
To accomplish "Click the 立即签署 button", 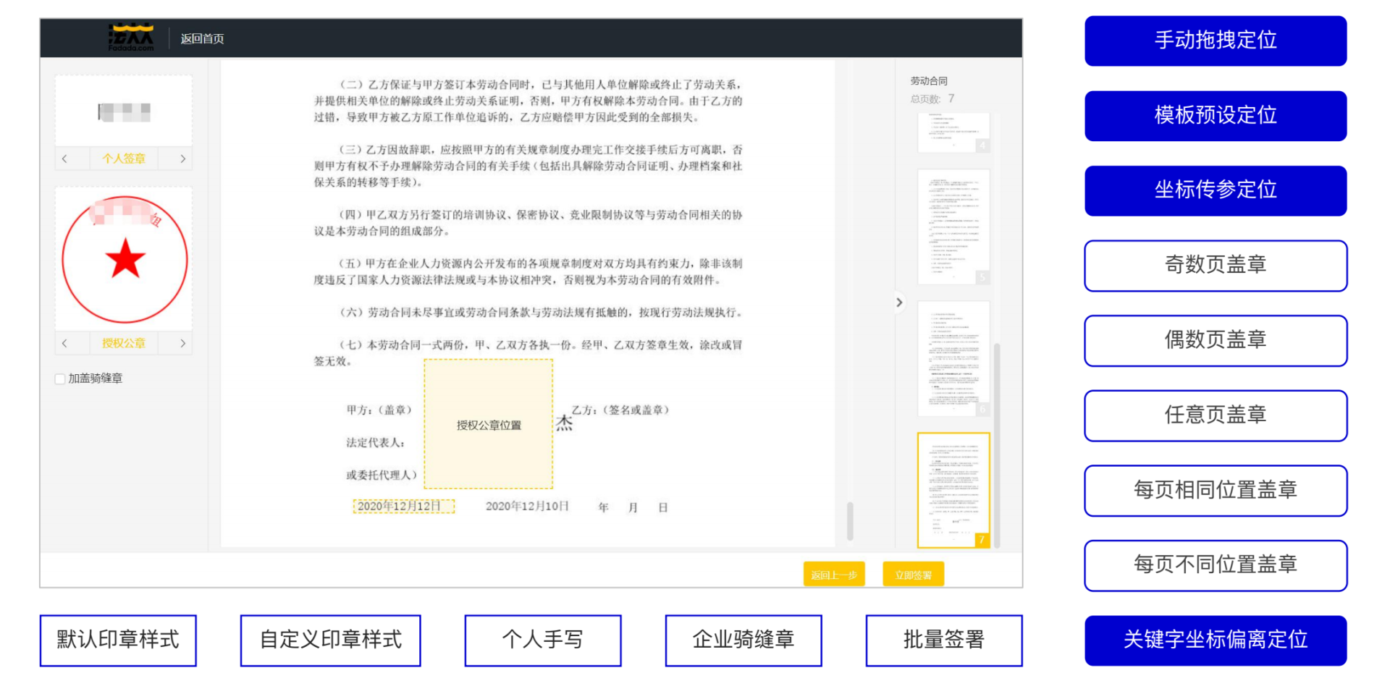I will tap(914, 575).
